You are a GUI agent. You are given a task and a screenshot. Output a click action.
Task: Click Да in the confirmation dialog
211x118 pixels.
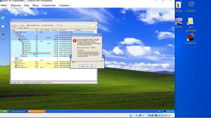pyautogui.click(x=83, y=66)
